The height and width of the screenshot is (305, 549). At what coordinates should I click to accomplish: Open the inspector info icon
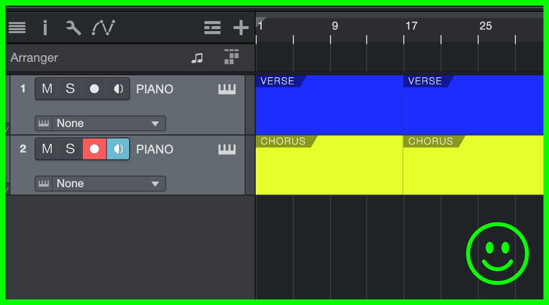[x=45, y=28]
